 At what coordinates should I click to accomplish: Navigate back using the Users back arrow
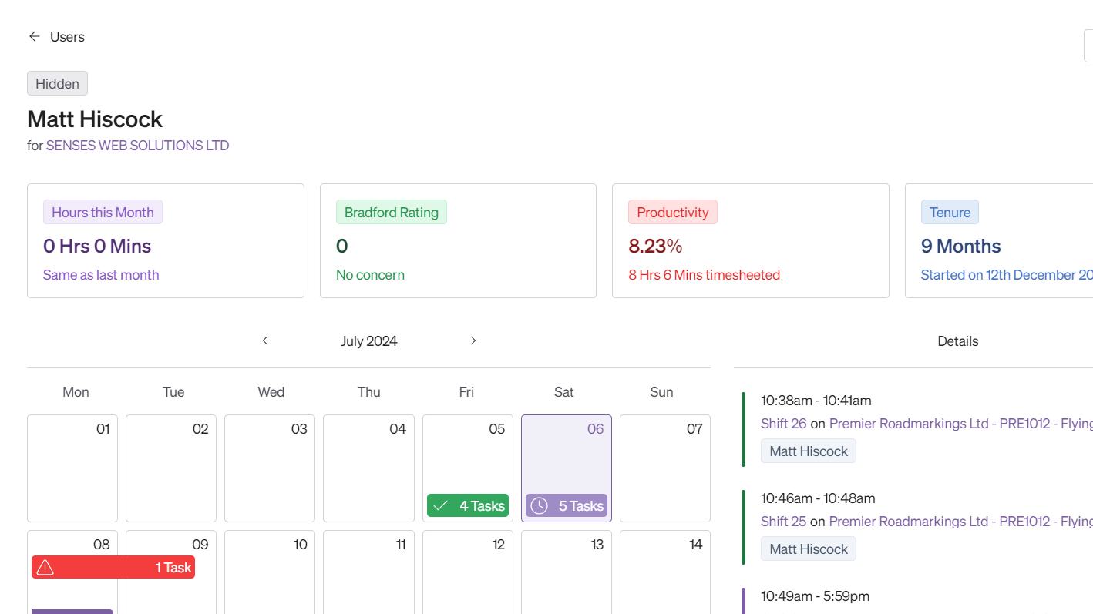[x=34, y=36]
